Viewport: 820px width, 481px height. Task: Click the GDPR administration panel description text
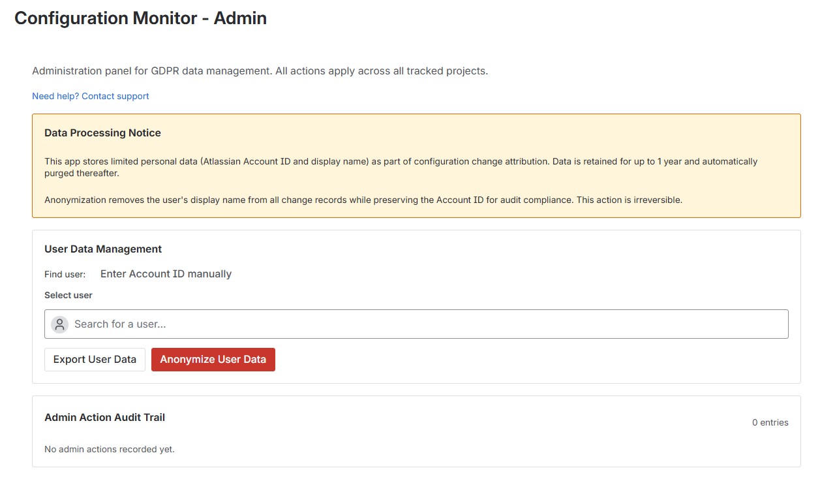coord(260,70)
